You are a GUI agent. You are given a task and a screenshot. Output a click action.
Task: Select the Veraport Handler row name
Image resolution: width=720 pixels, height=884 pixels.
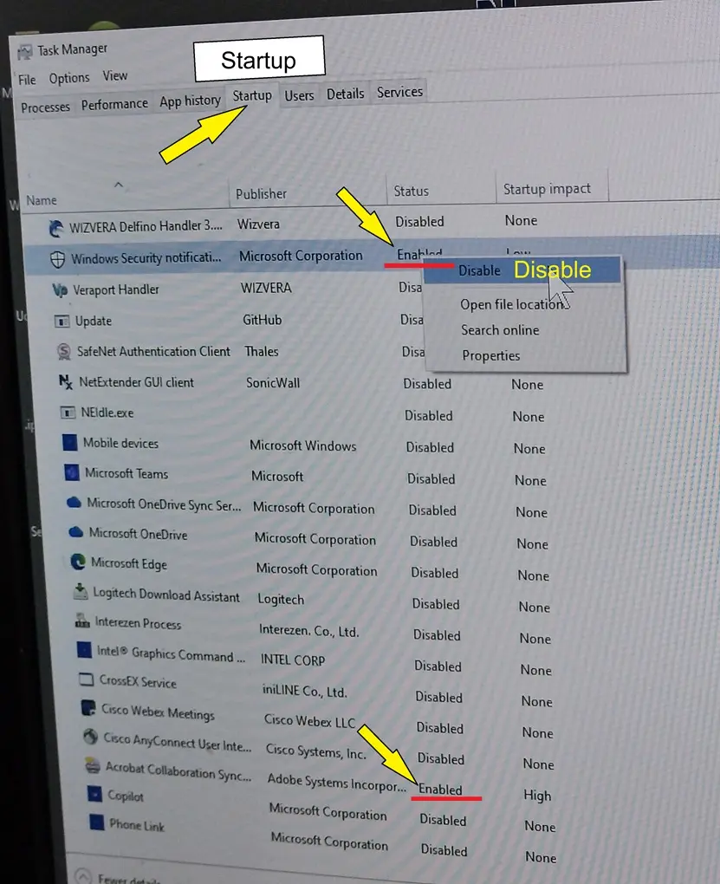tap(116, 289)
